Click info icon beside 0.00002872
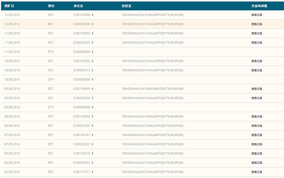Image resolution: width=284 pixels, height=178 pixels. click(92, 162)
